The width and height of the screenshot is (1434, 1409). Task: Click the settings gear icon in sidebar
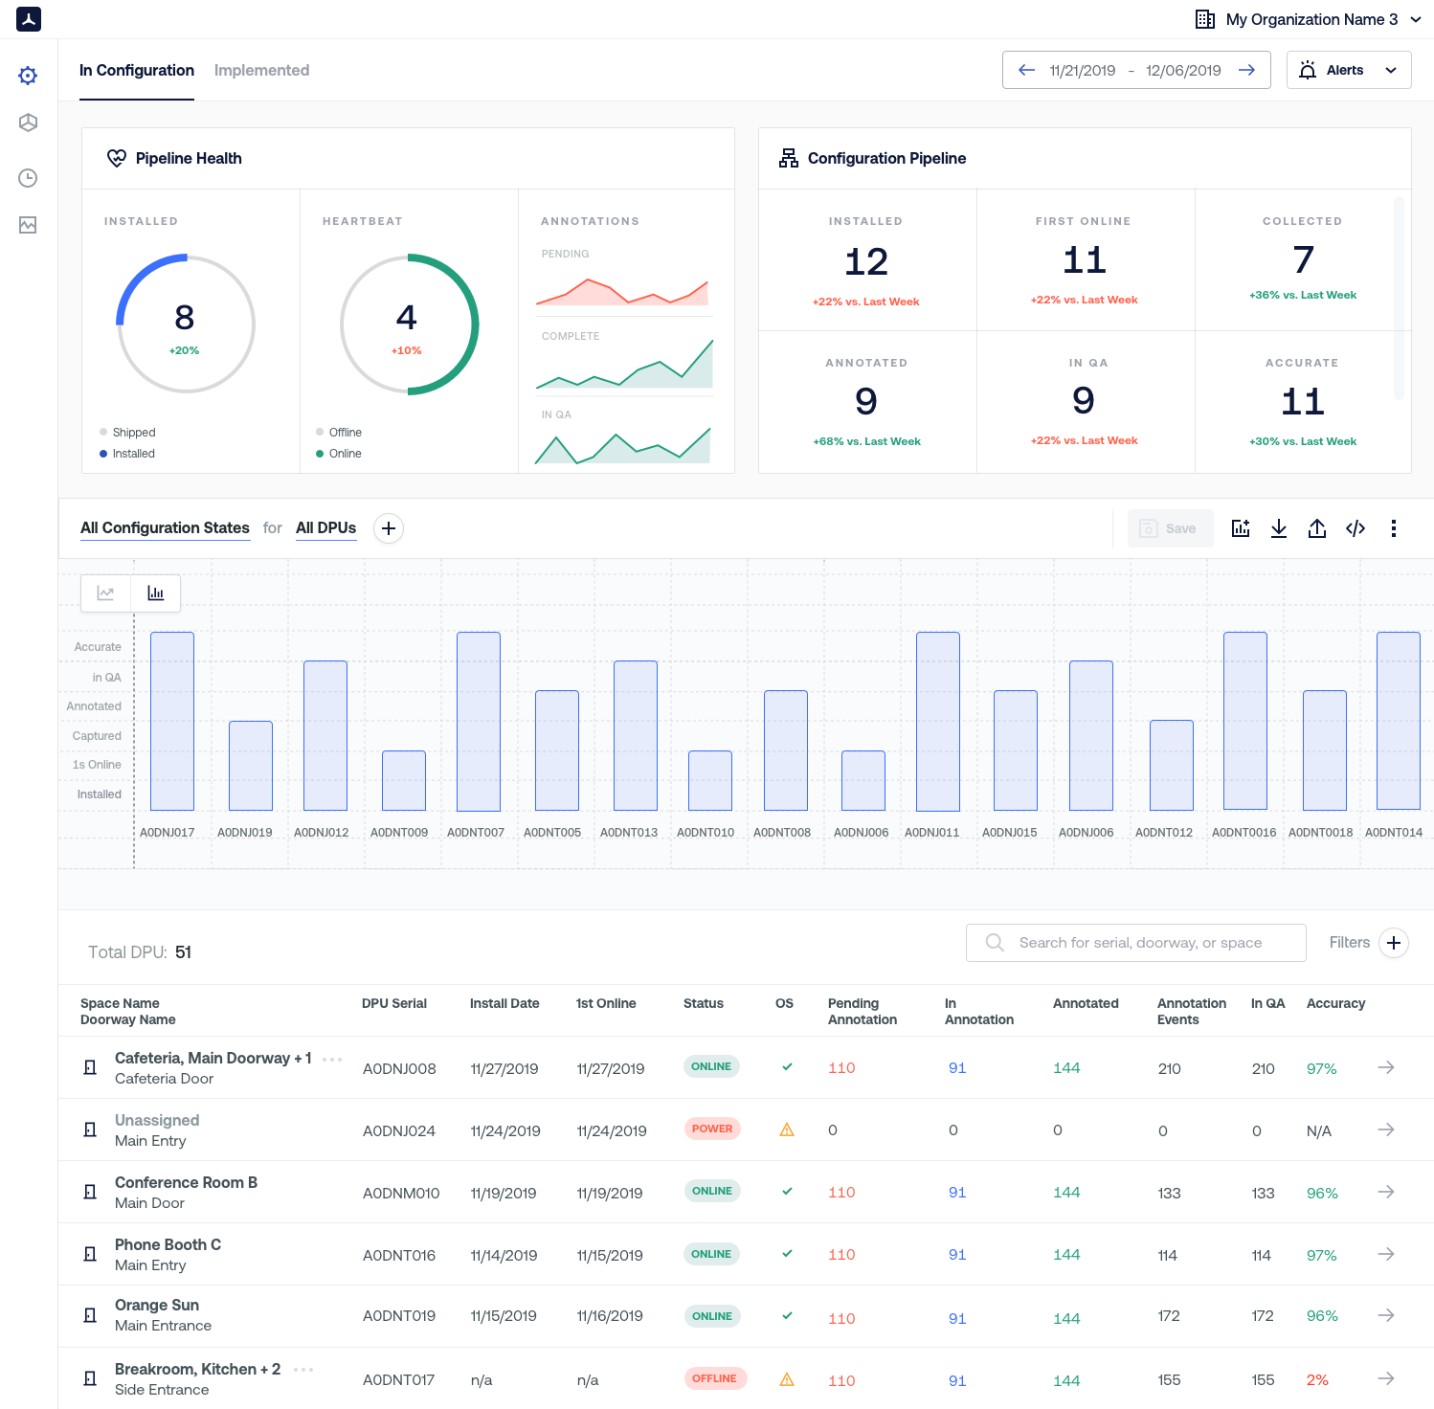click(28, 76)
